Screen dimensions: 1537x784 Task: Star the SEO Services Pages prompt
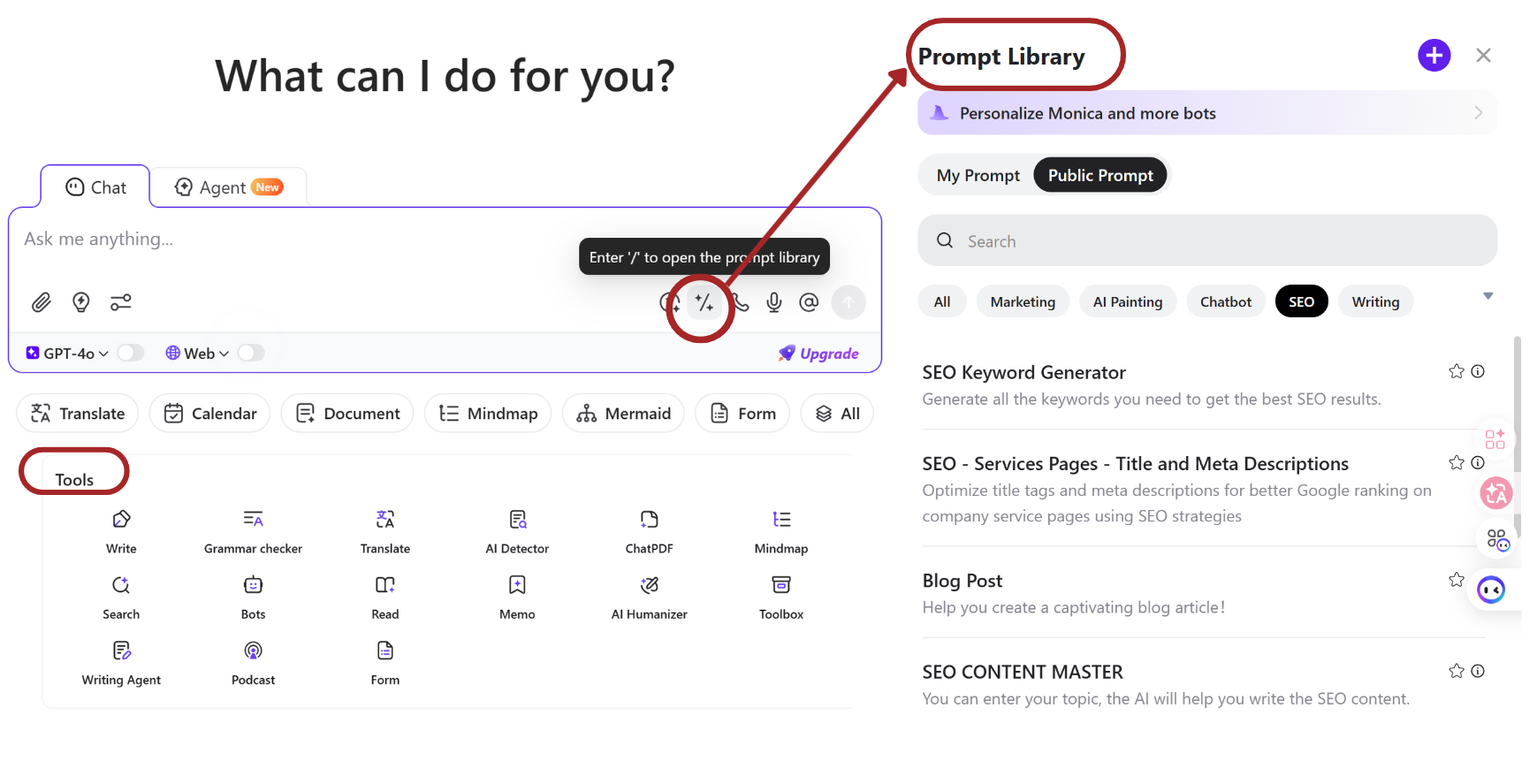tap(1457, 462)
